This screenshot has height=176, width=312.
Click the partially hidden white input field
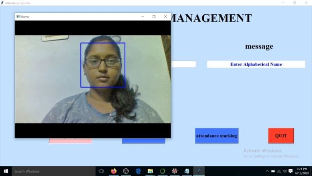[183, 64]
